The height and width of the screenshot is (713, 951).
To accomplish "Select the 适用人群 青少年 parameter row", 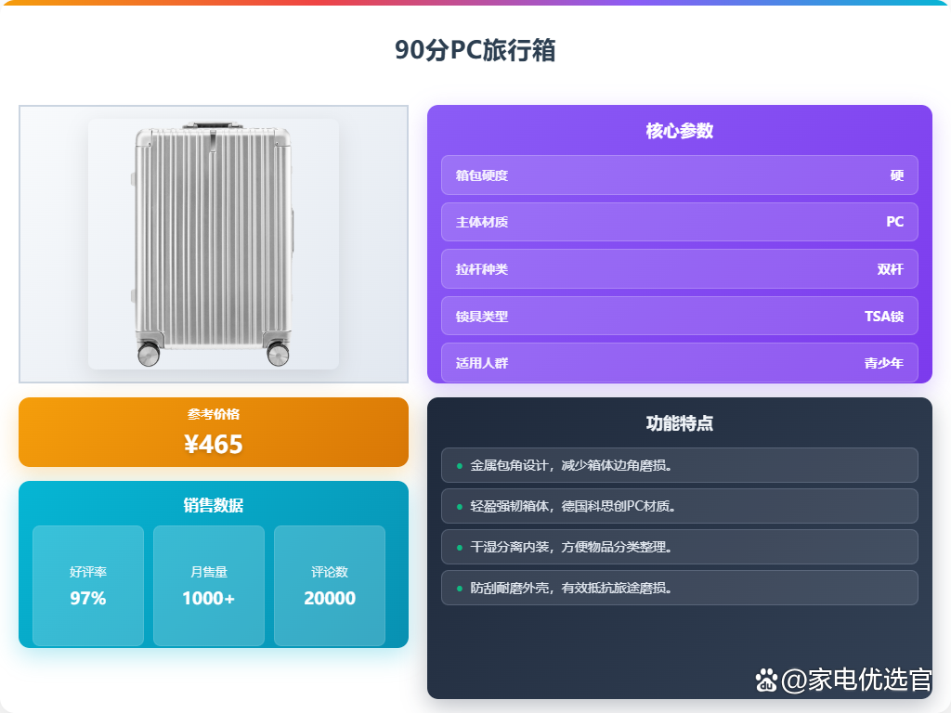I will tap(679, 363).
